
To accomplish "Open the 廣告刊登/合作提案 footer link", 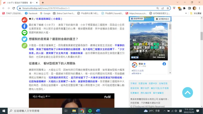I will 160,88.
